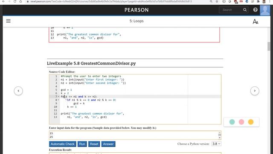The height and width of the screenshot is (154, 273).
Task: Click the browser back arrow
Action: point(3,1)
